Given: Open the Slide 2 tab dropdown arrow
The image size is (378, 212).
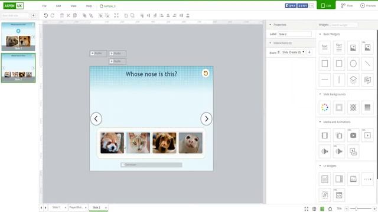Looking at the screenshot, I should 106,208.
